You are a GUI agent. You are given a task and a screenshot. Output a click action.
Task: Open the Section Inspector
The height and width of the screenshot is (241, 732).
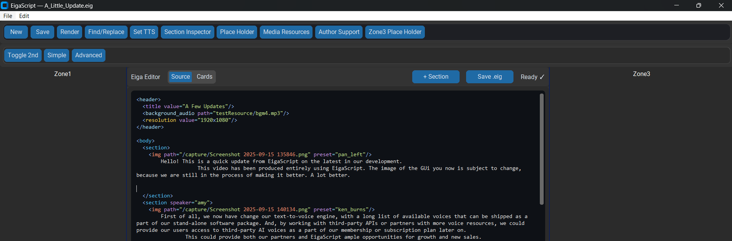pyautogui.click(x=188, y=32)
